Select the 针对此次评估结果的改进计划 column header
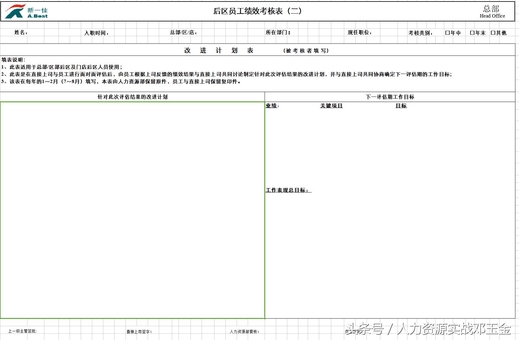 132,97
